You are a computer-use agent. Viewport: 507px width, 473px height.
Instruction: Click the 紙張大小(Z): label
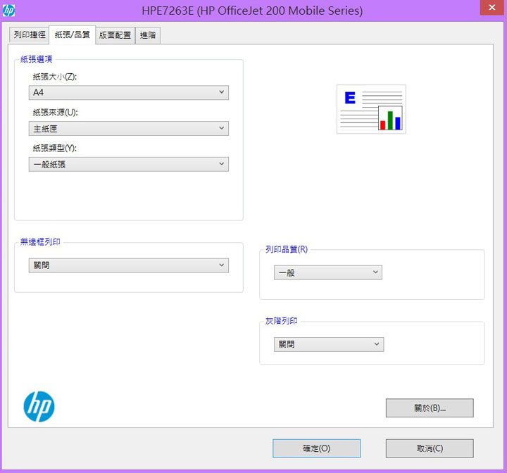tap(55, 77)
